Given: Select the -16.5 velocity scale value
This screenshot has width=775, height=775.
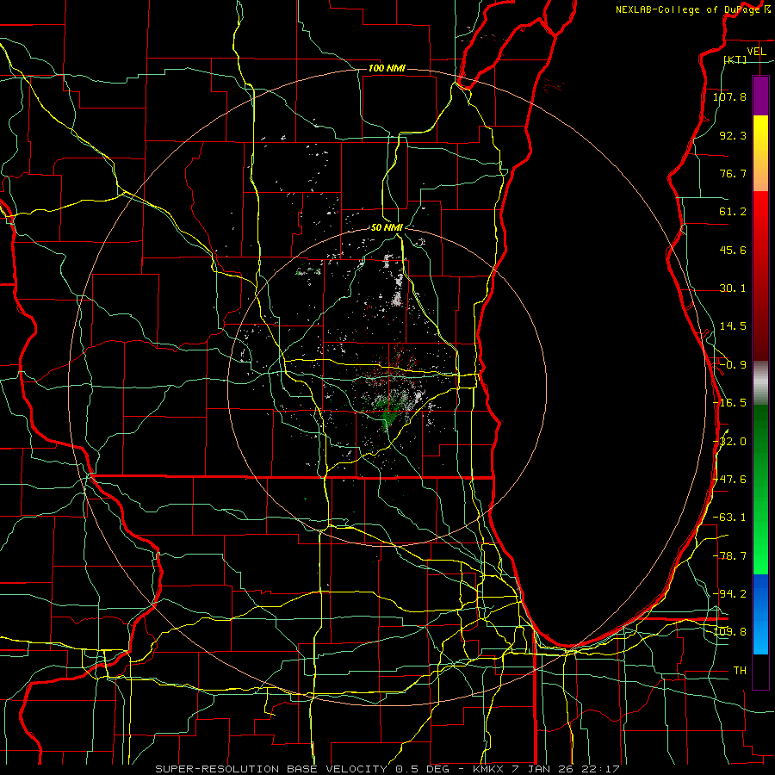Looking at the screenshot, I should [x=730, y=403].
